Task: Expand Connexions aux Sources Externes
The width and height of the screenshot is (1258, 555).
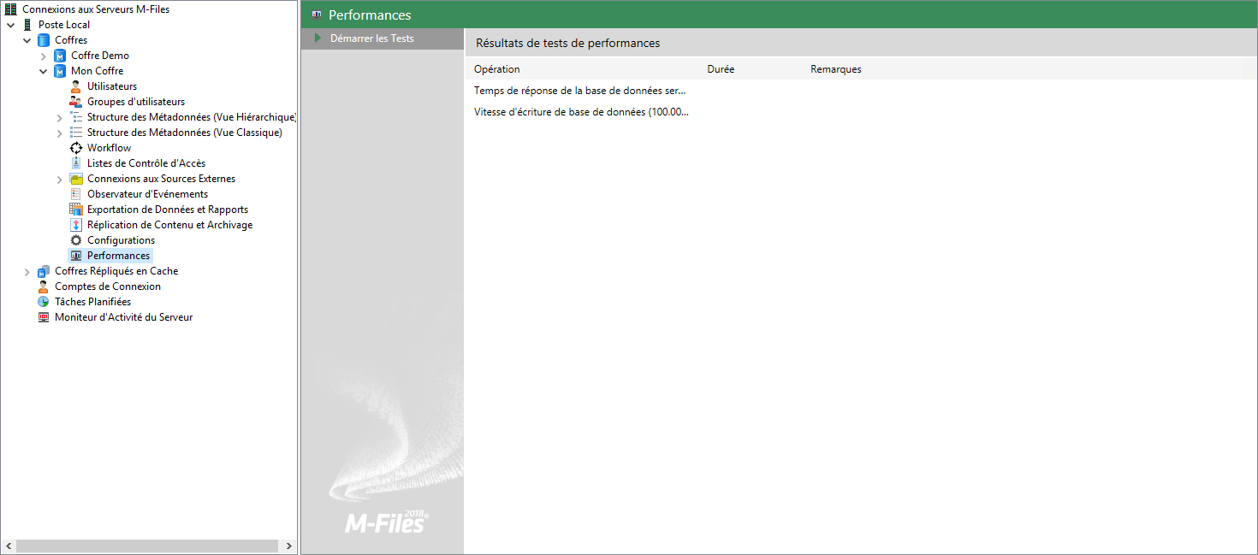Action: pyautogui.click(x=60, y=179)
